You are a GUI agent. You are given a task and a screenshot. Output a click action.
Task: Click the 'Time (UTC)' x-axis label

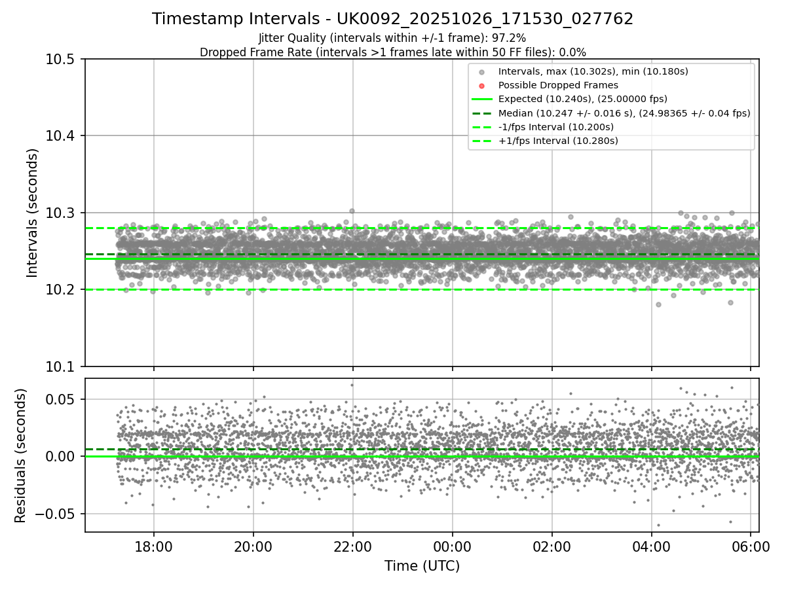(x=422, y=565)
